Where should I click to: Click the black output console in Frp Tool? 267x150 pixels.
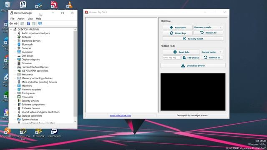click(193, 92)
